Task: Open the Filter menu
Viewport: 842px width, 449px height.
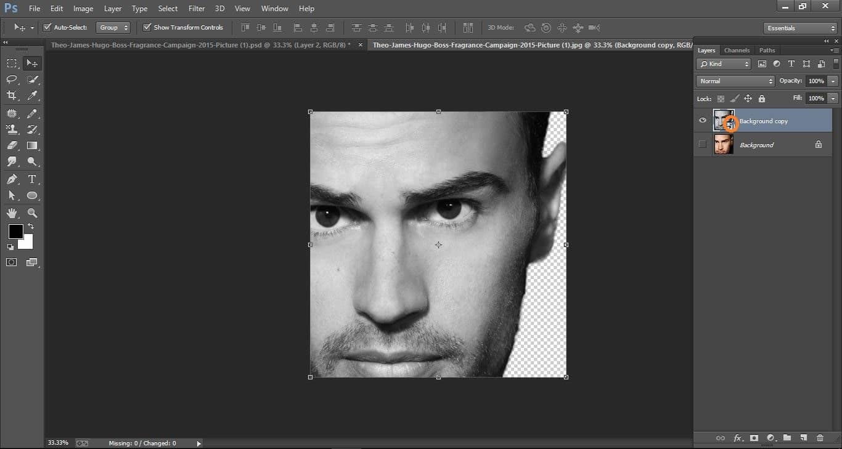Action: point(196,8)
